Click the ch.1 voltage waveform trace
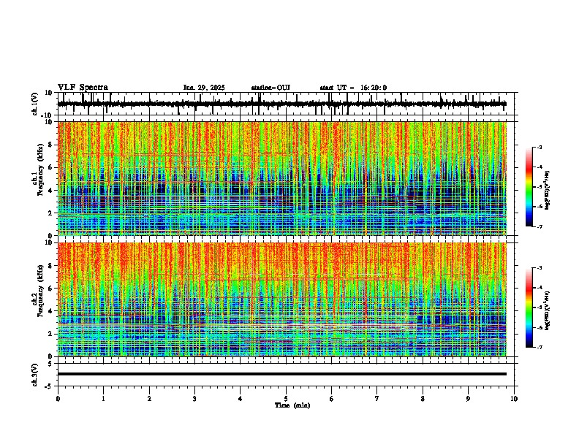Image resolution: width=579 pixels, height=447 pixels. point(282,104)
